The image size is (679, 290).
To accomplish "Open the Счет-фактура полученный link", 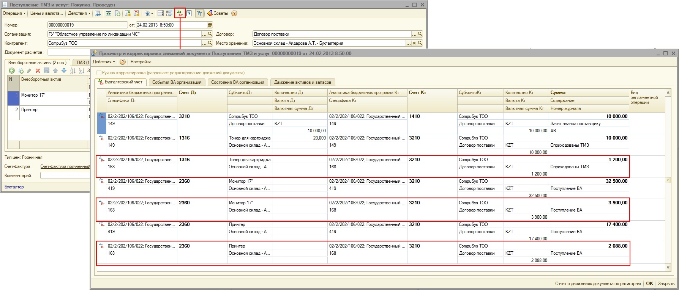I will [x=65, y=166].
